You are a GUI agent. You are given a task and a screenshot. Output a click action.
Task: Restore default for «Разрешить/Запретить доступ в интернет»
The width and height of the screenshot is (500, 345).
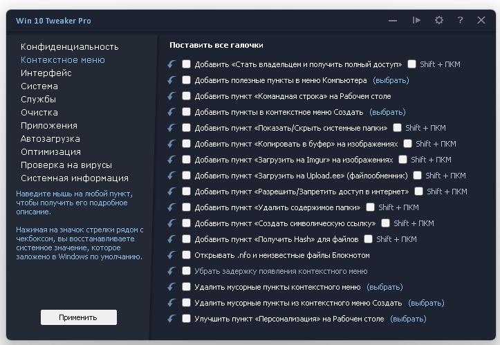click(172, 192)
